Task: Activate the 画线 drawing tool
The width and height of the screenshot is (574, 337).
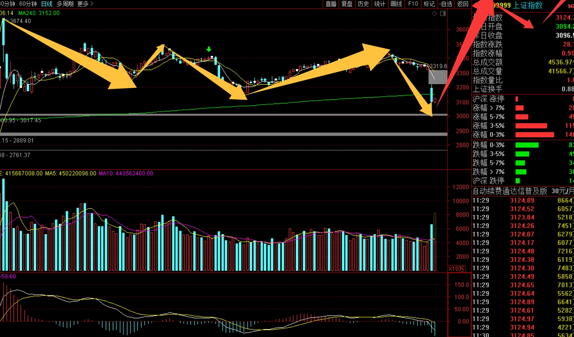Action: [x=396, y=4]
